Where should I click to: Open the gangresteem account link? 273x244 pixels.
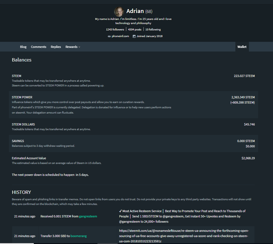[88, 216]
